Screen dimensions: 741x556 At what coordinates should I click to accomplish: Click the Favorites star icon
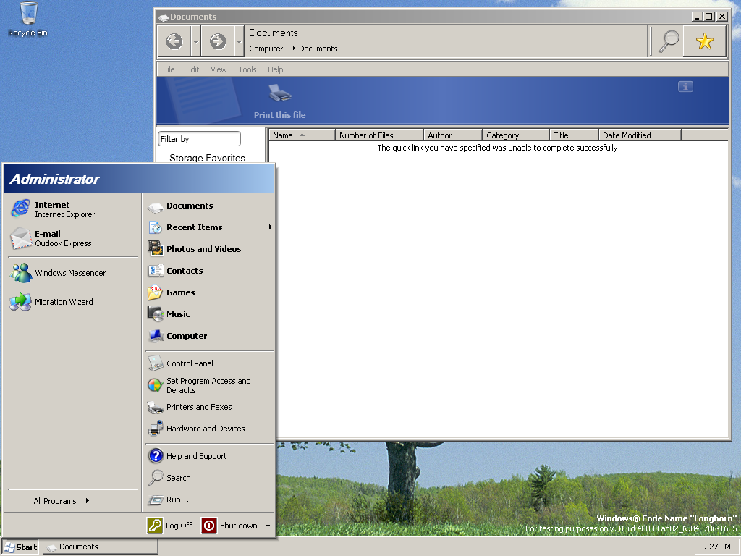pos(704,42)
